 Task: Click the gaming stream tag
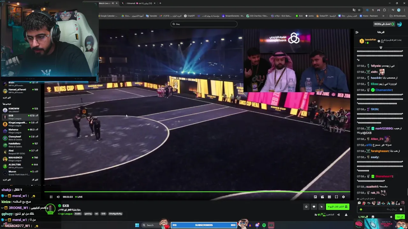(88, 214)
